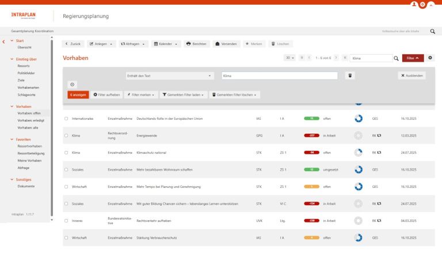The image size is (442, 253).
Task: Open the page size dropdown showing 30
Action: pyautogui.click(x=289, y=58)
